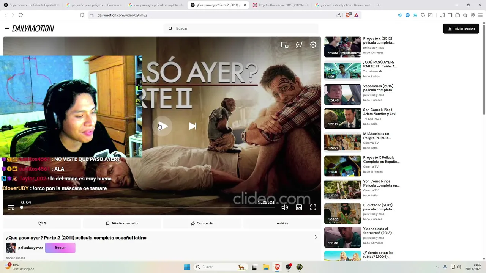The image size is (486, 273).
Task: Open a new browser tab
Action: point(379,5)
